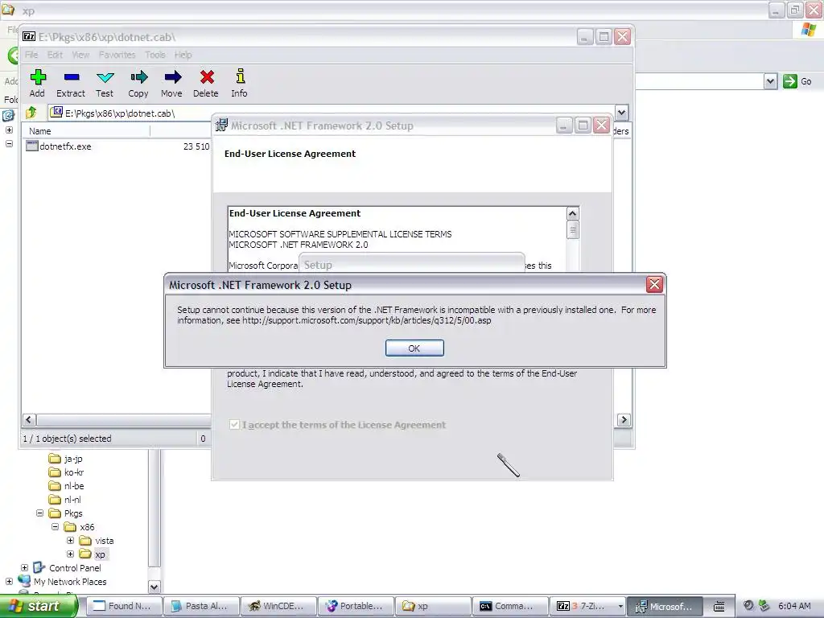Open the 7-Zip Tools menu
The height and width of the screenshot is (618, 824).
click(x=155, y=55)
